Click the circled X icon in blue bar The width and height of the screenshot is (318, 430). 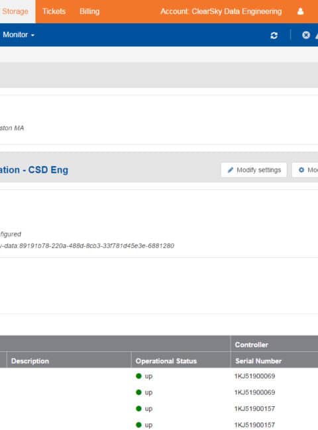[306, 35]
